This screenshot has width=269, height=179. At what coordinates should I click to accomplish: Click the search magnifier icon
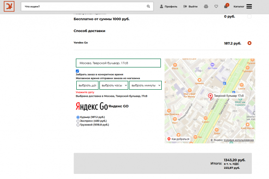click(148, 6)
